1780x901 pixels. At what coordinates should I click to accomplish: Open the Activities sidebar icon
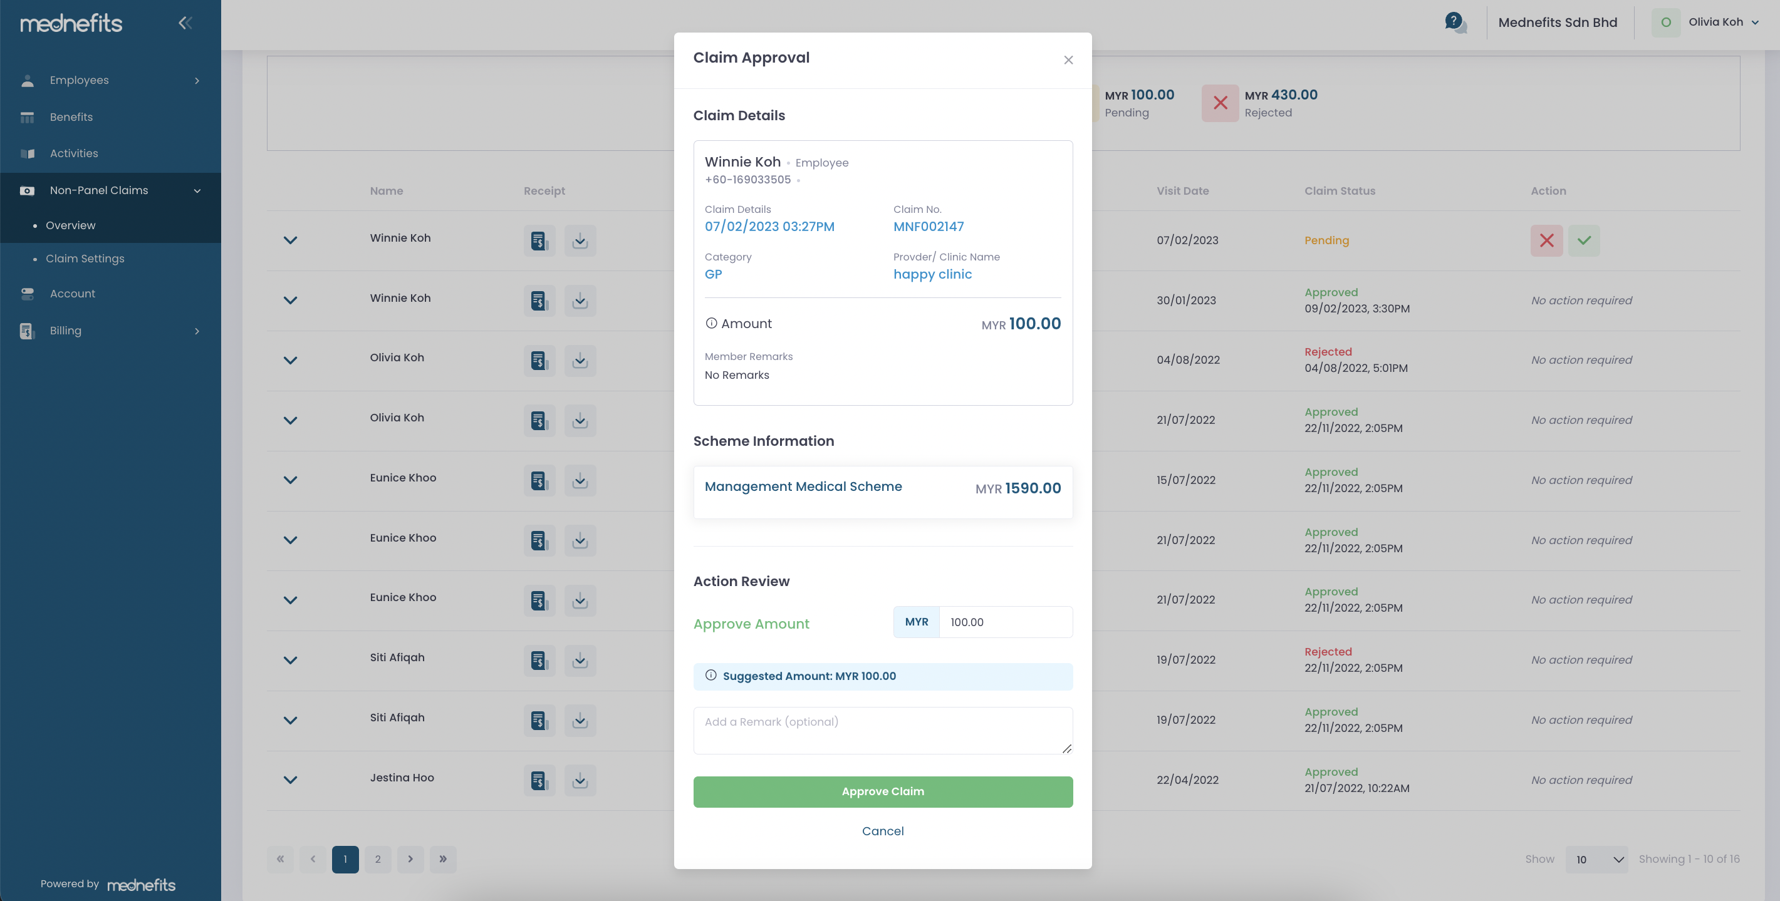point(26,153)
